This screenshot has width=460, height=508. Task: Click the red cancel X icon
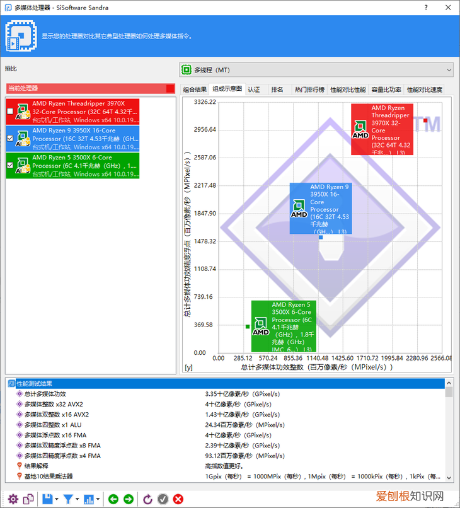(x=178, y=499)
